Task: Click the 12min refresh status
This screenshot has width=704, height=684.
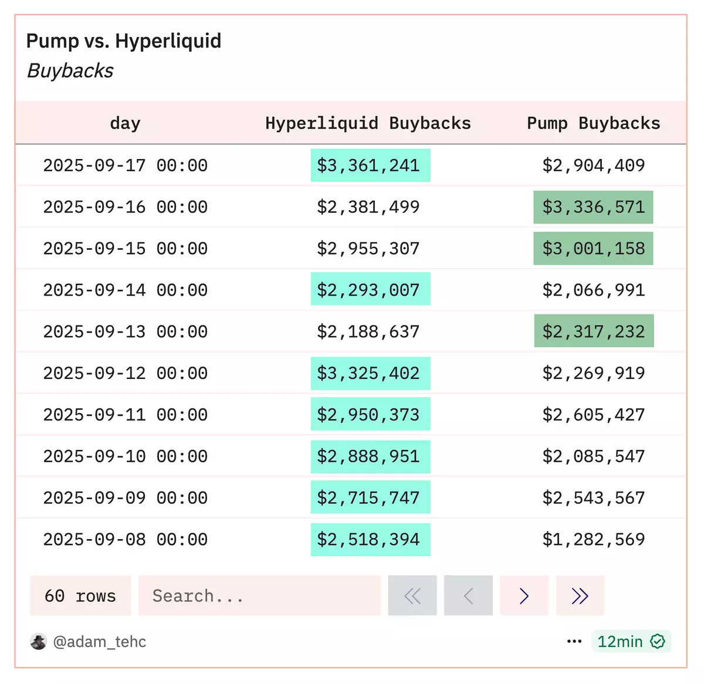Action: (x=620, y=642)
